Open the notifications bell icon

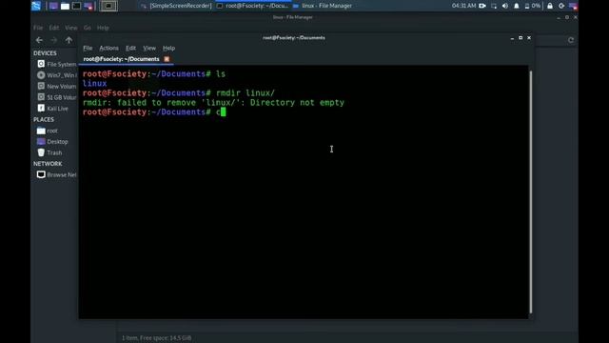click(516, 6)
